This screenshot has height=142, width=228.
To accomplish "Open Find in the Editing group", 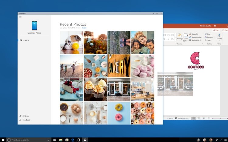I will click(208, 34).
